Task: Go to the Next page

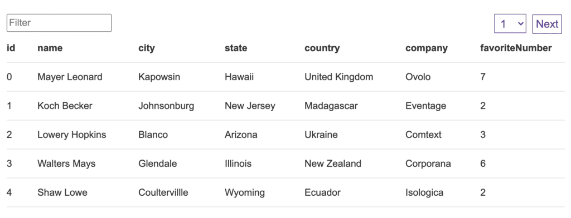Action: (x=547, y=24)
